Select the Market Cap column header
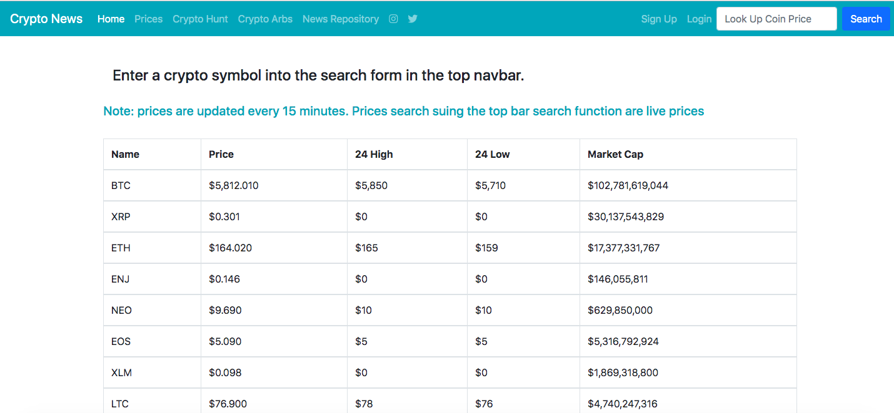 688,154
